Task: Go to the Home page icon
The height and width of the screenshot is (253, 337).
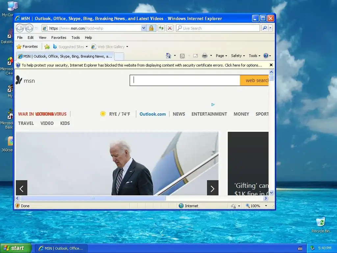Action: [168, 56]
